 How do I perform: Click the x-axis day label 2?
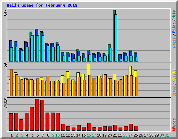[x=17, y=135]
